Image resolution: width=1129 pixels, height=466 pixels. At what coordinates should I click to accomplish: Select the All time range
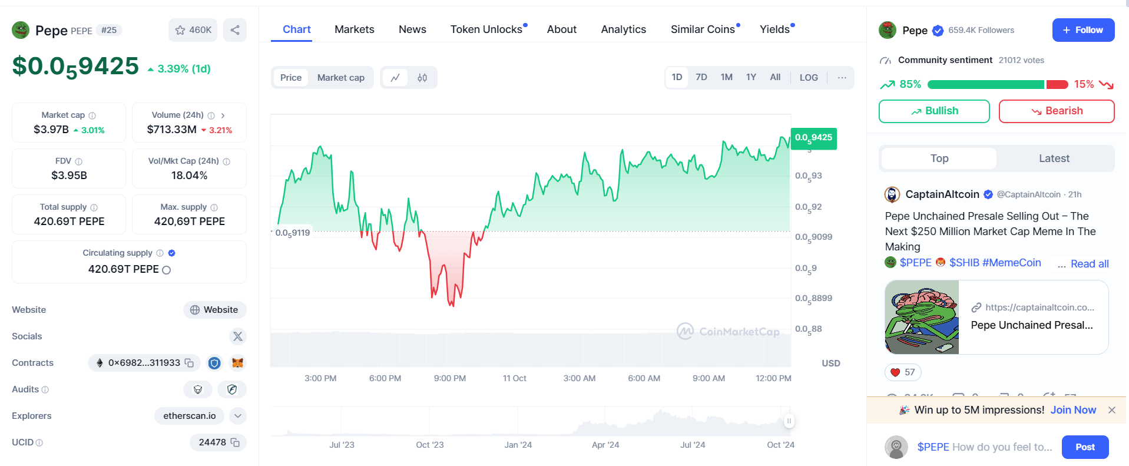click(x=775, y=77)
